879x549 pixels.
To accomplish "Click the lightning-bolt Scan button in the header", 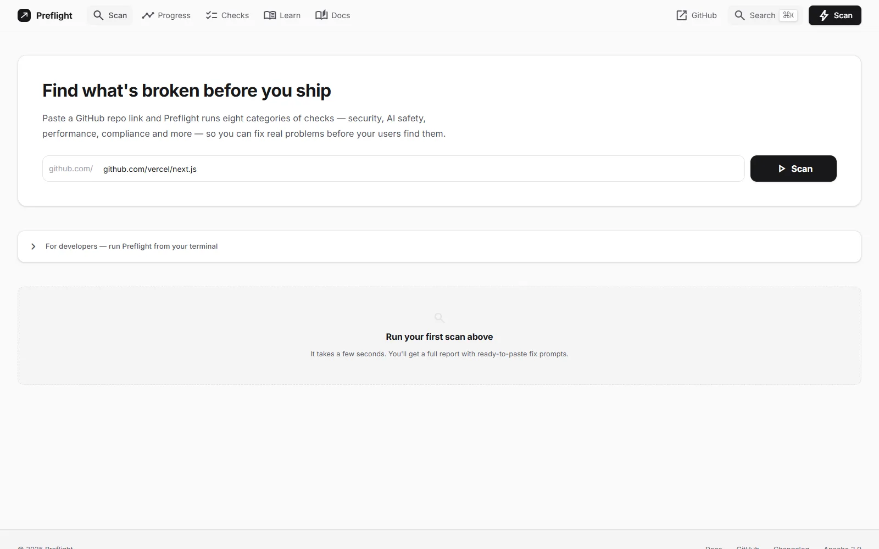I will 835,15.
